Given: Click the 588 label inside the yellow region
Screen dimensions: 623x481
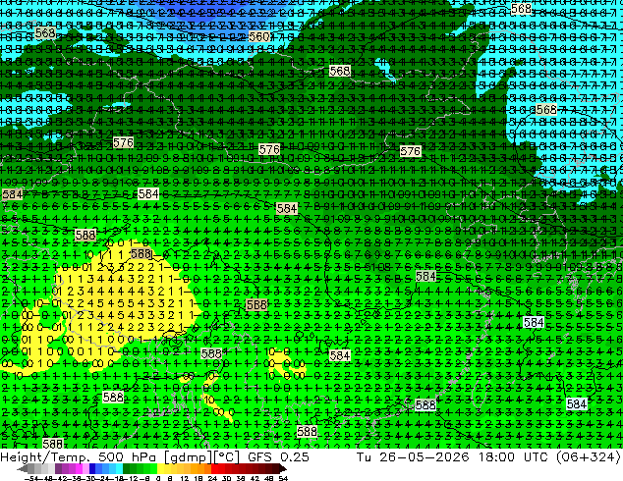Looking at the screenshot, I should [142, 253].
